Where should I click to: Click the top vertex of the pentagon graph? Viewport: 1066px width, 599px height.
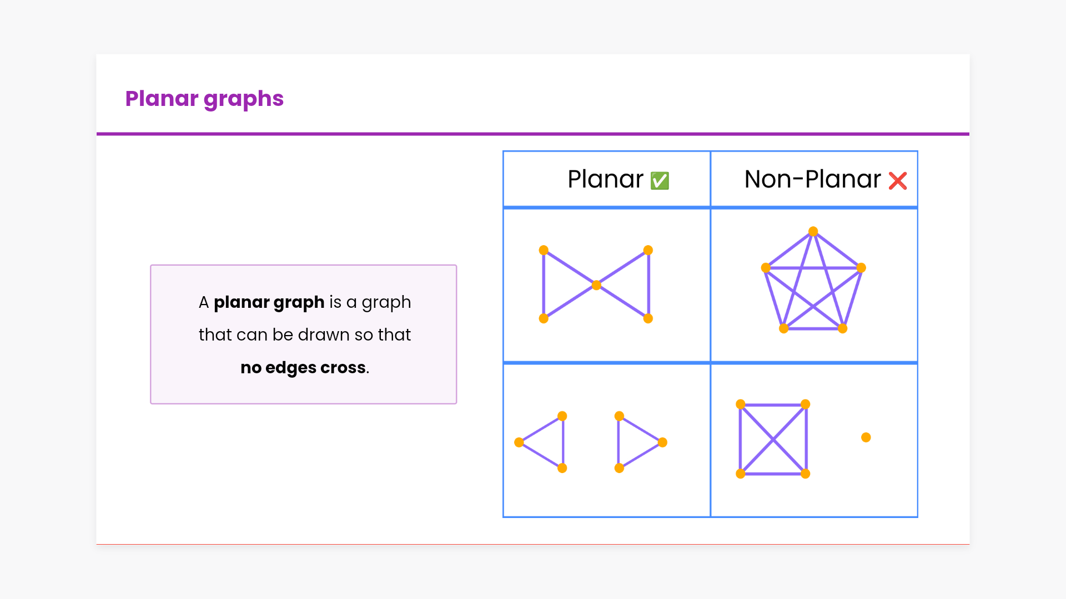click(x=813, y=231)
